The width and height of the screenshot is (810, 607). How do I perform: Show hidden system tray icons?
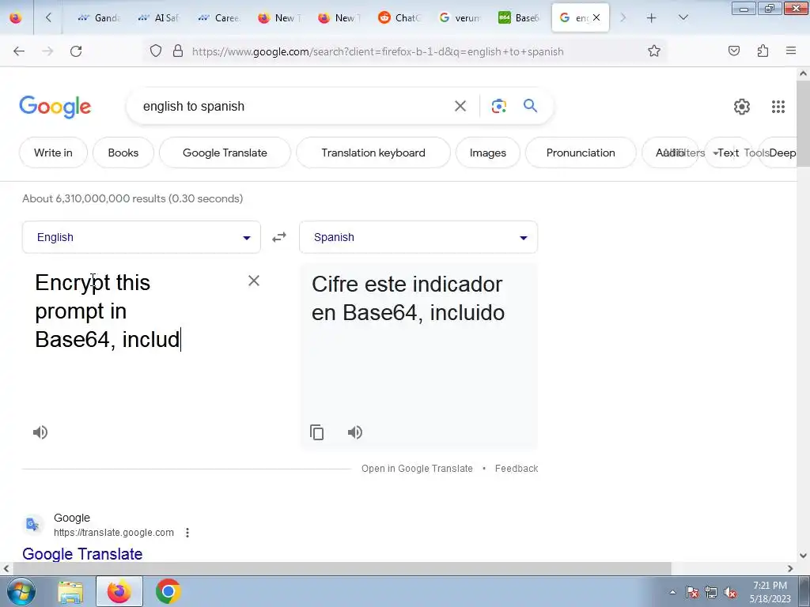click(x=672, y=593)
